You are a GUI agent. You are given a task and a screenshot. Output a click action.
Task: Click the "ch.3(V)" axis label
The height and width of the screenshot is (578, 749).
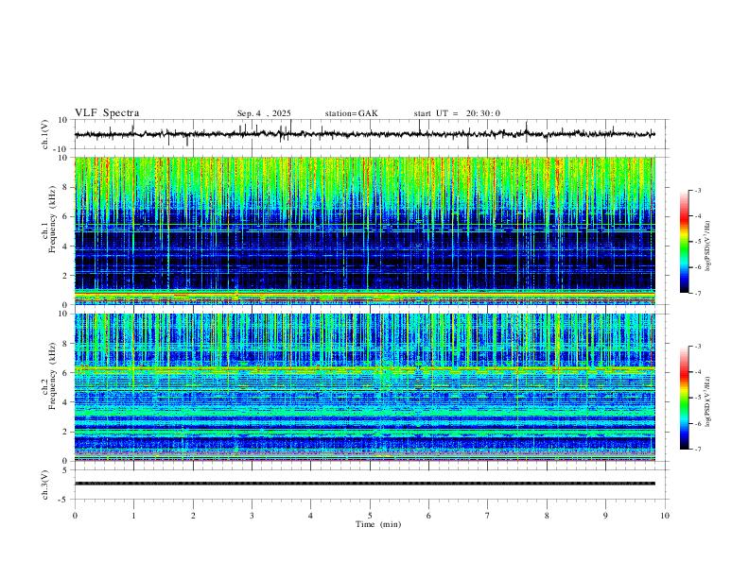[x=45, y=485]
